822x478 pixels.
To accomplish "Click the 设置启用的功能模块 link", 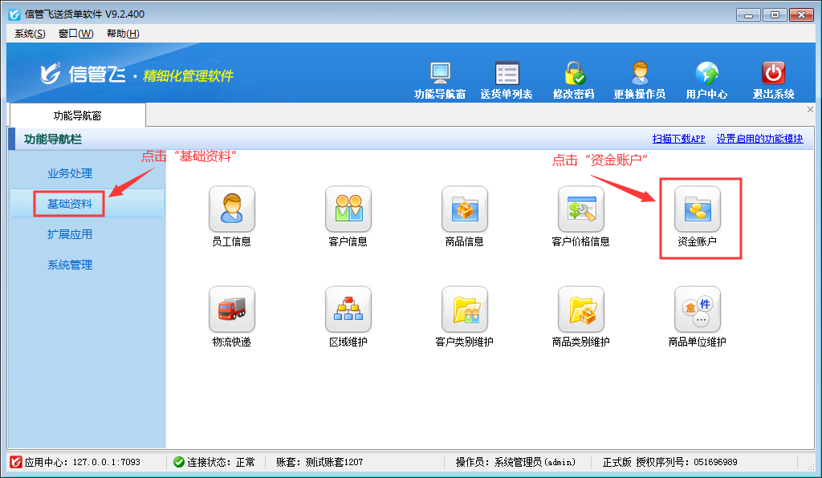I will 759,139.
